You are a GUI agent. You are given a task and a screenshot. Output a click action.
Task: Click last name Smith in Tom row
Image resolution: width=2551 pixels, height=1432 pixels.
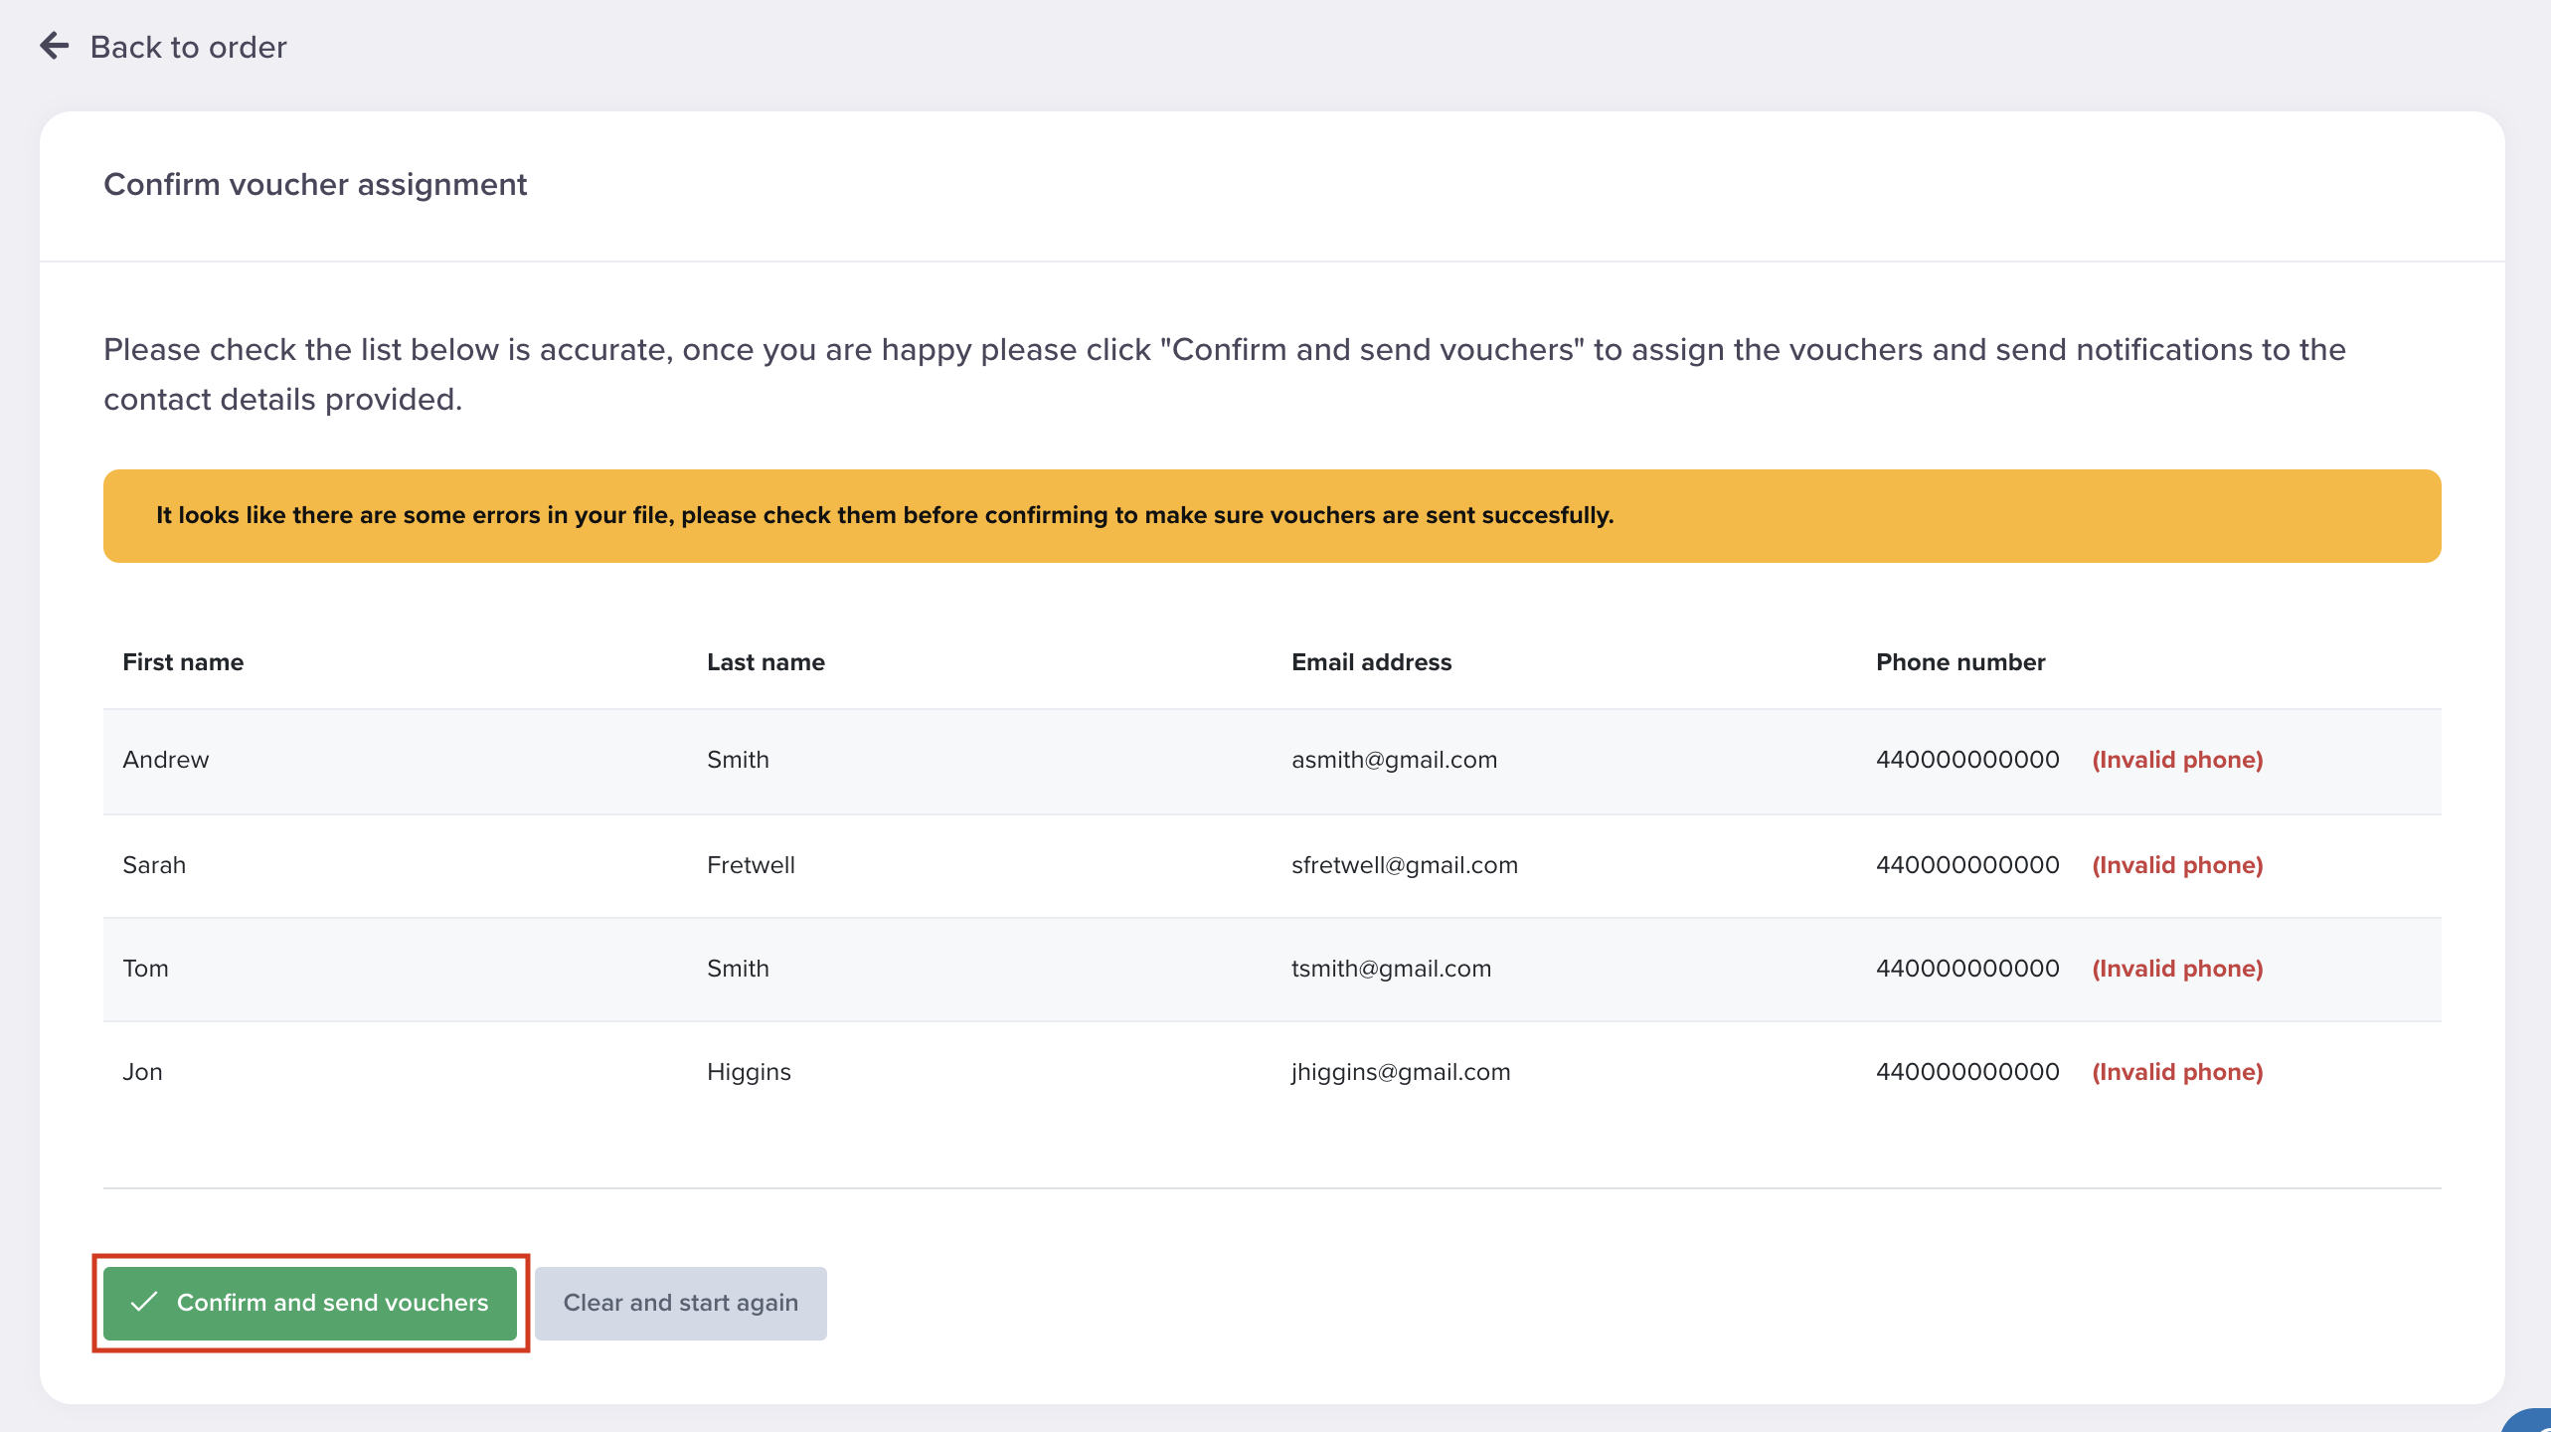[738, 969]
